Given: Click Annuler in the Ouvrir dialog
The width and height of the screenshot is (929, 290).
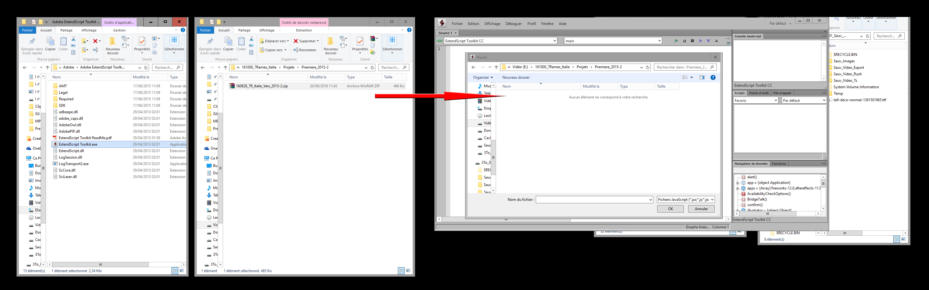Looking at the screenshot, I should click(x=701, y=209).
